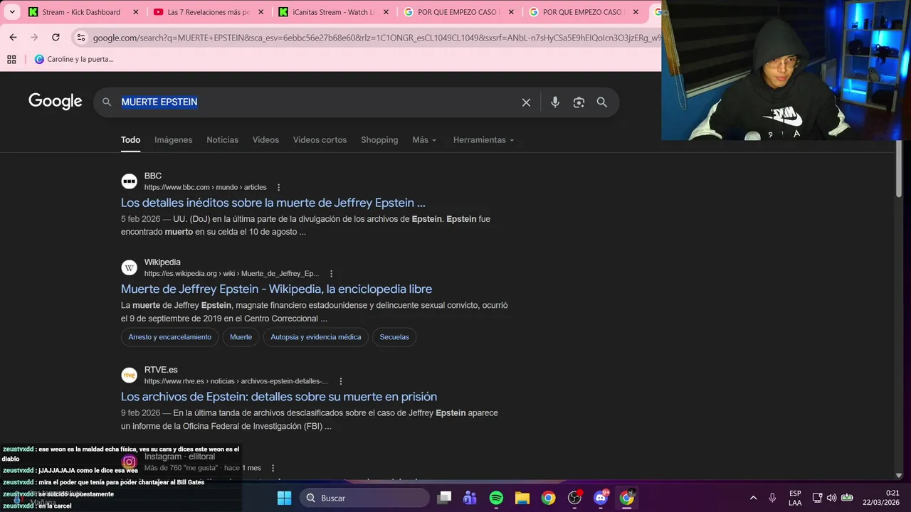Viewport: 911px width, 512px height.
Task: Submit search with the magnifier button
Action: [x=602, y=102]
